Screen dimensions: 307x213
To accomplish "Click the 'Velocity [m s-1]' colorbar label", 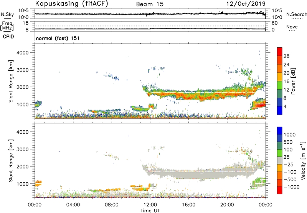I will click(304, 160).
